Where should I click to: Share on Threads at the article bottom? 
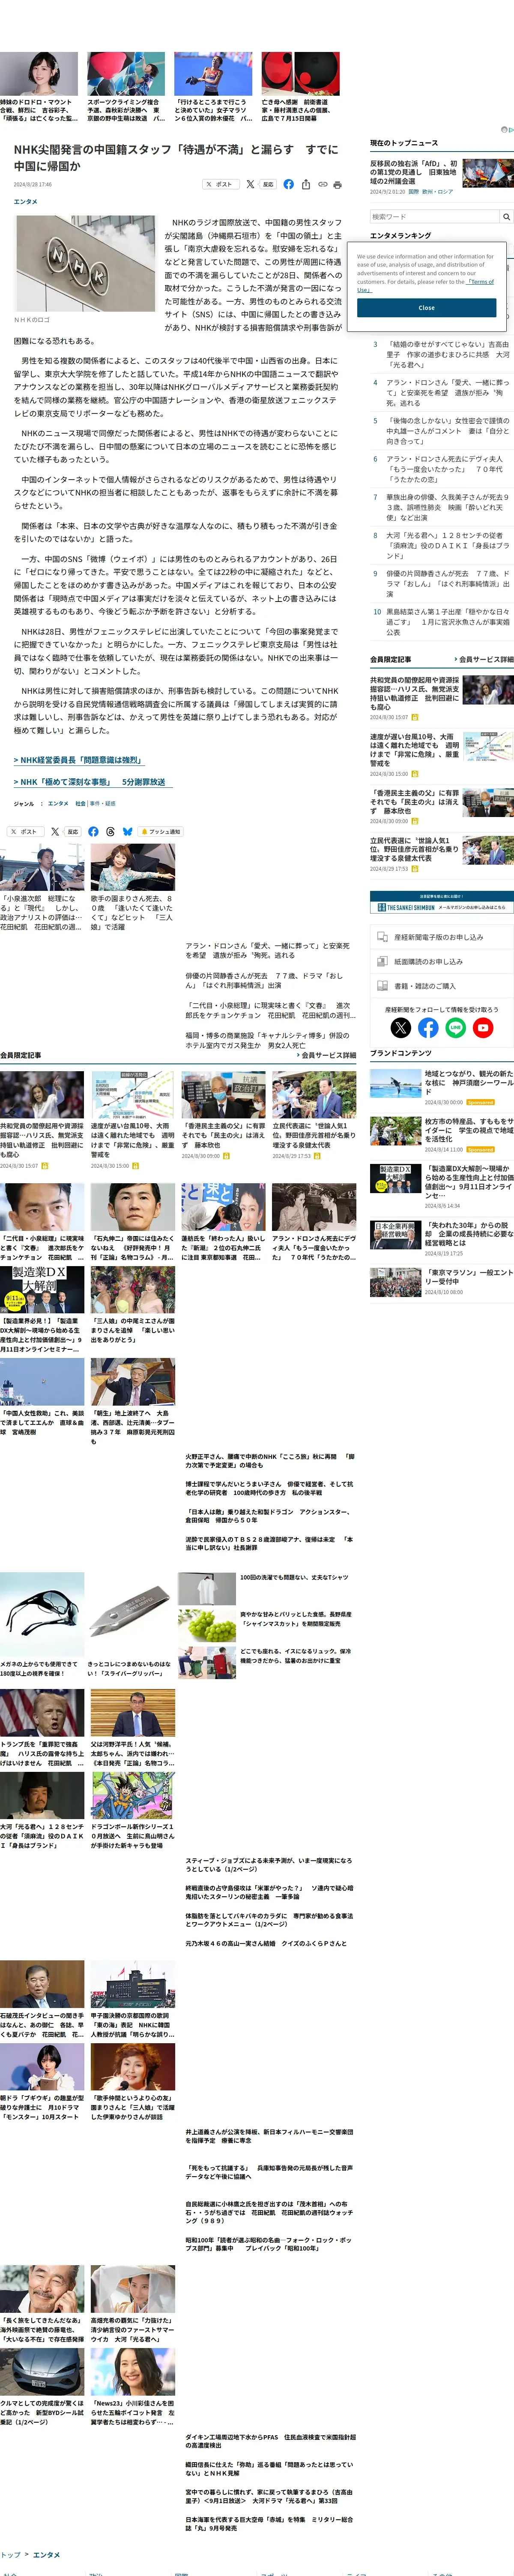(x=111, y=831)
